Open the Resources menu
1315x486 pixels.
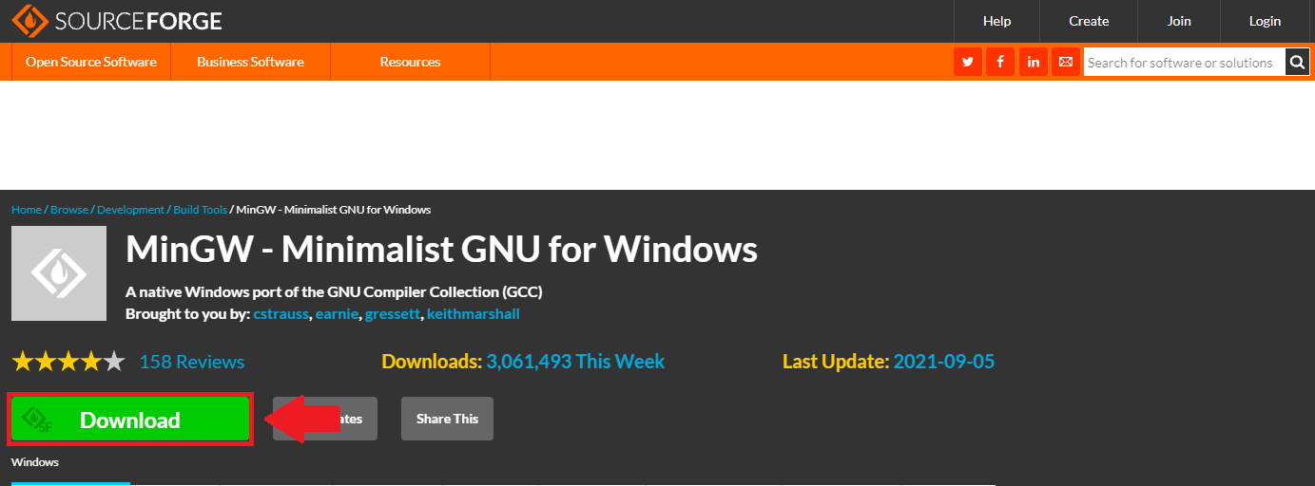click(410, 62)
